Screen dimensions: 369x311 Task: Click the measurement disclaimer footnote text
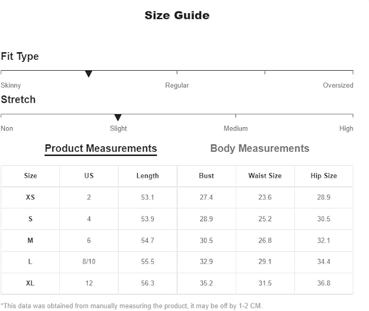132,306
